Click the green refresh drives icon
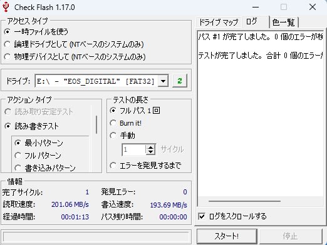Image resolution: width=327 pixels, height=245 pixels. pos(180,81)
